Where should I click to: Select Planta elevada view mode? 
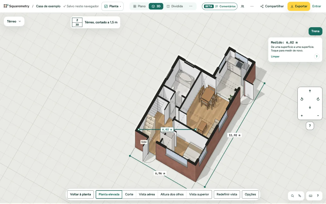tap(109, 194)
